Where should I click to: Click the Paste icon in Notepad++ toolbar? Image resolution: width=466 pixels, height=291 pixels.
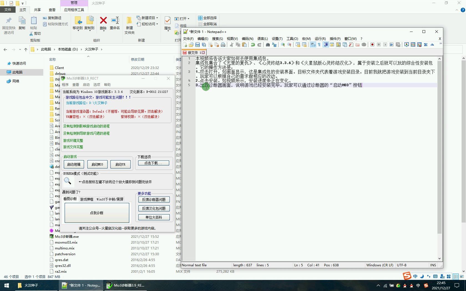[244, 45]
